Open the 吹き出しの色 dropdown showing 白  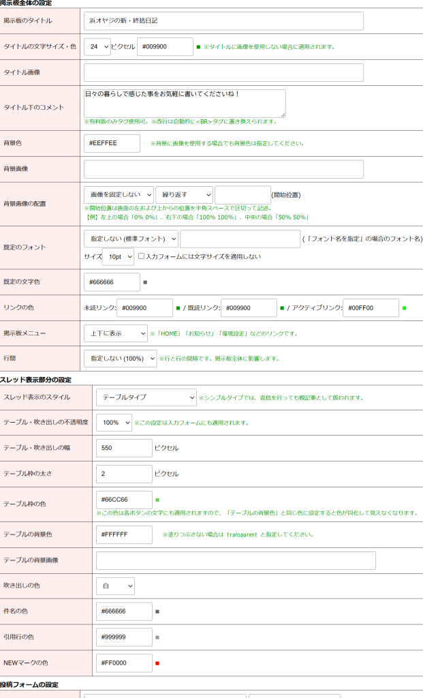click(115, 586)
